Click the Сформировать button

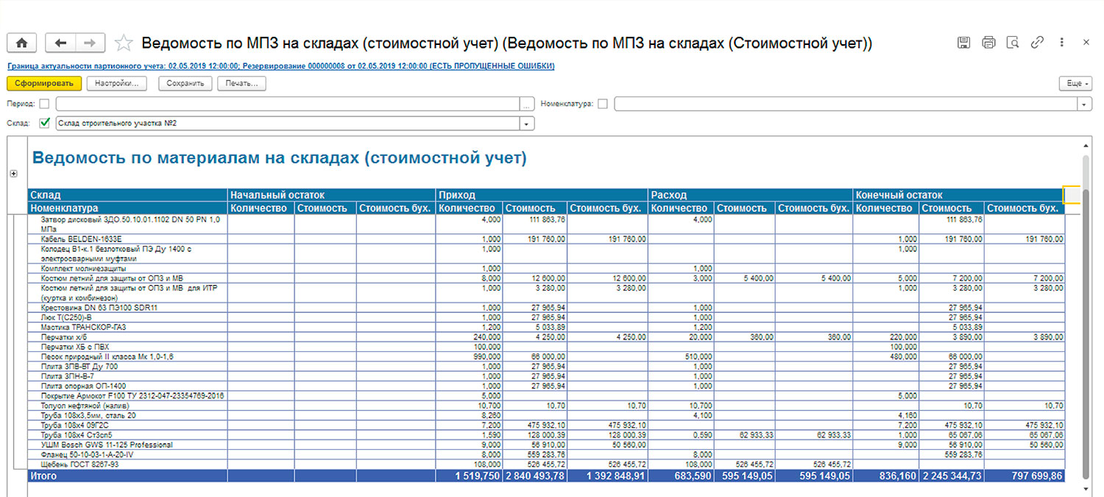[44, 84]
